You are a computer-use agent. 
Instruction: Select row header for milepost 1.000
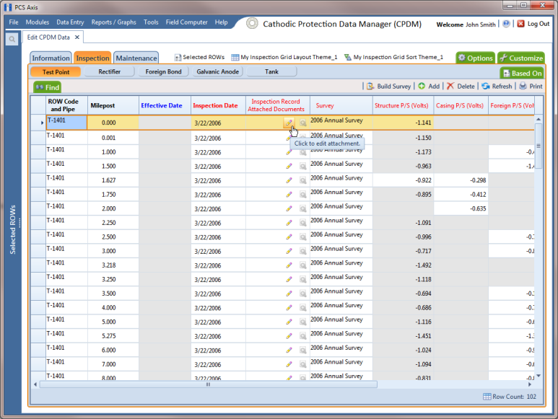pos(38,151)
